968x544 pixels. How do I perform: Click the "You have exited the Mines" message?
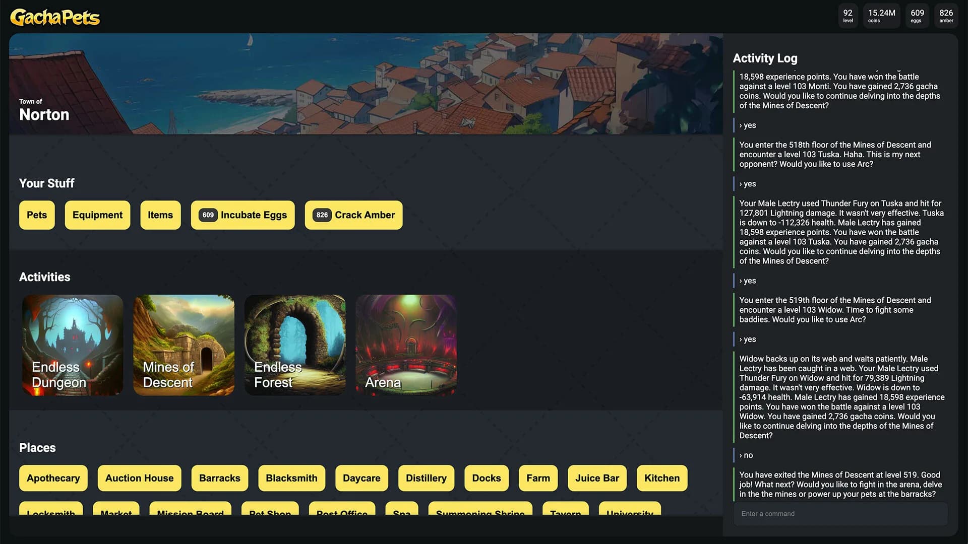(x=840, y=485)
